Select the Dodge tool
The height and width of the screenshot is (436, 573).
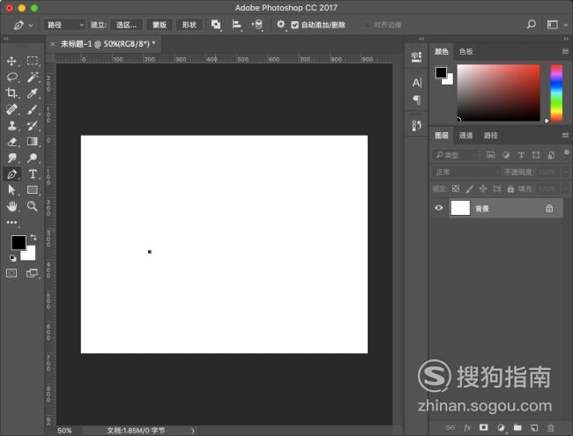click(32, 158)
